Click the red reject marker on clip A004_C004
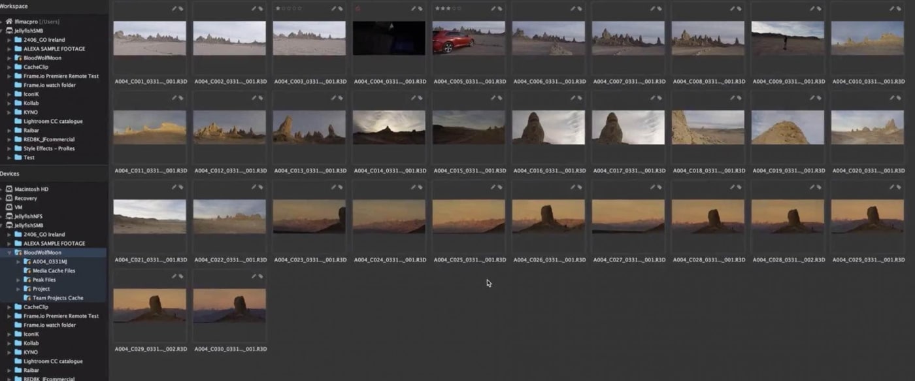The image size is (915, 381). pyautogui.click(x=358, y=8)
